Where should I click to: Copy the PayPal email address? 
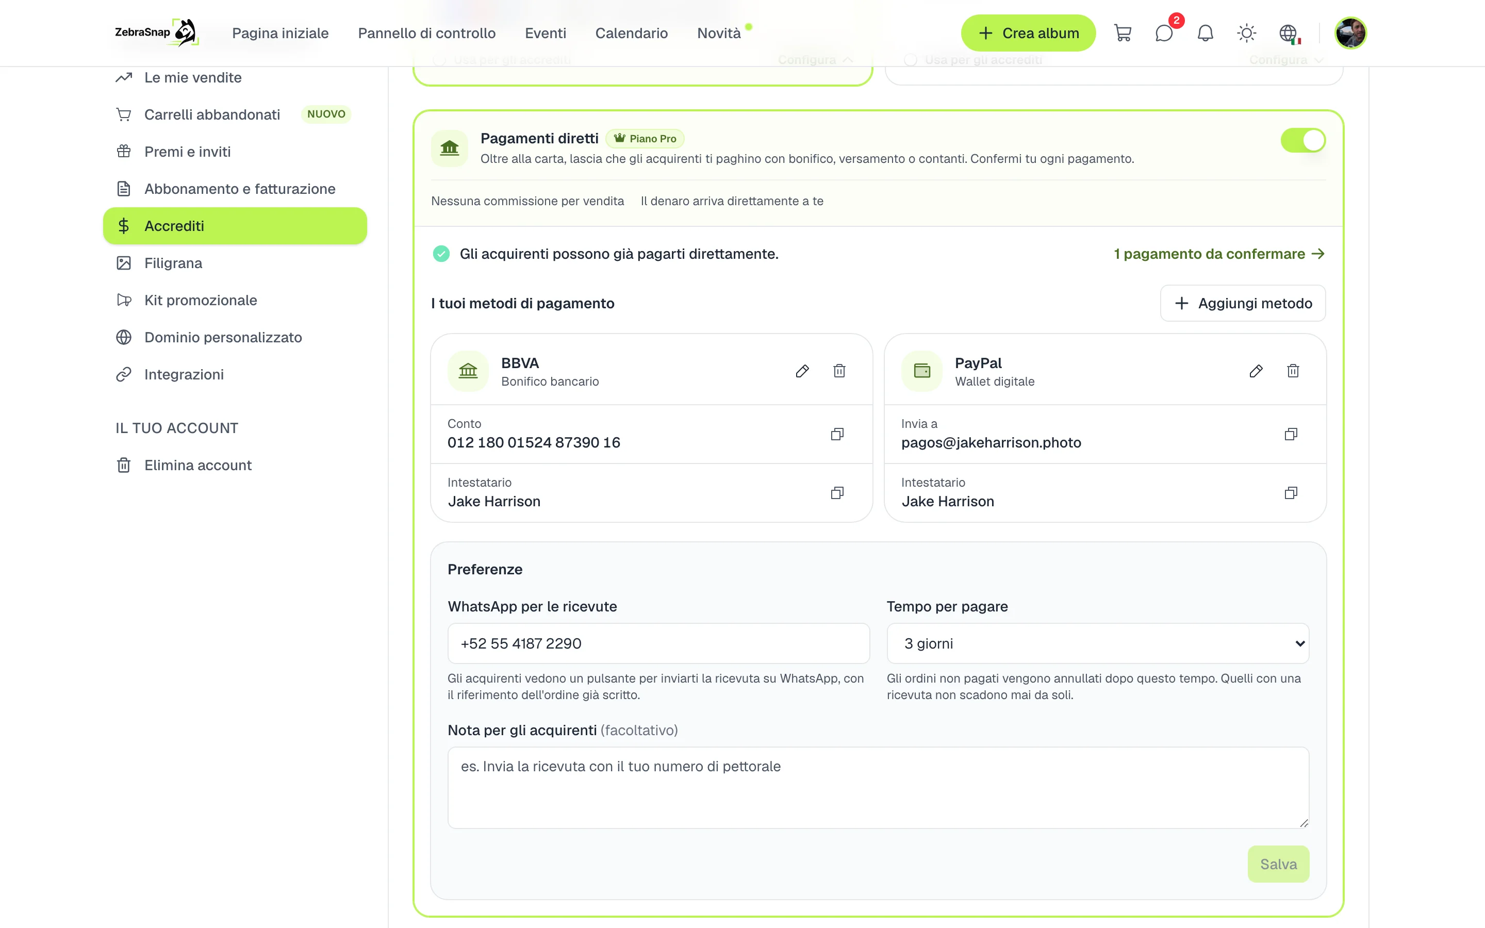pyautogui.click(x=1291, y=434)
